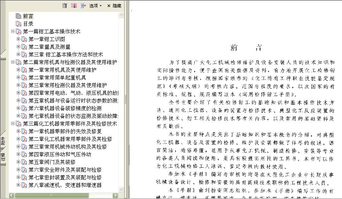Click horizontal scrollbar left arrow
This screenshot has width=342, height=199.
coord(12,195)
